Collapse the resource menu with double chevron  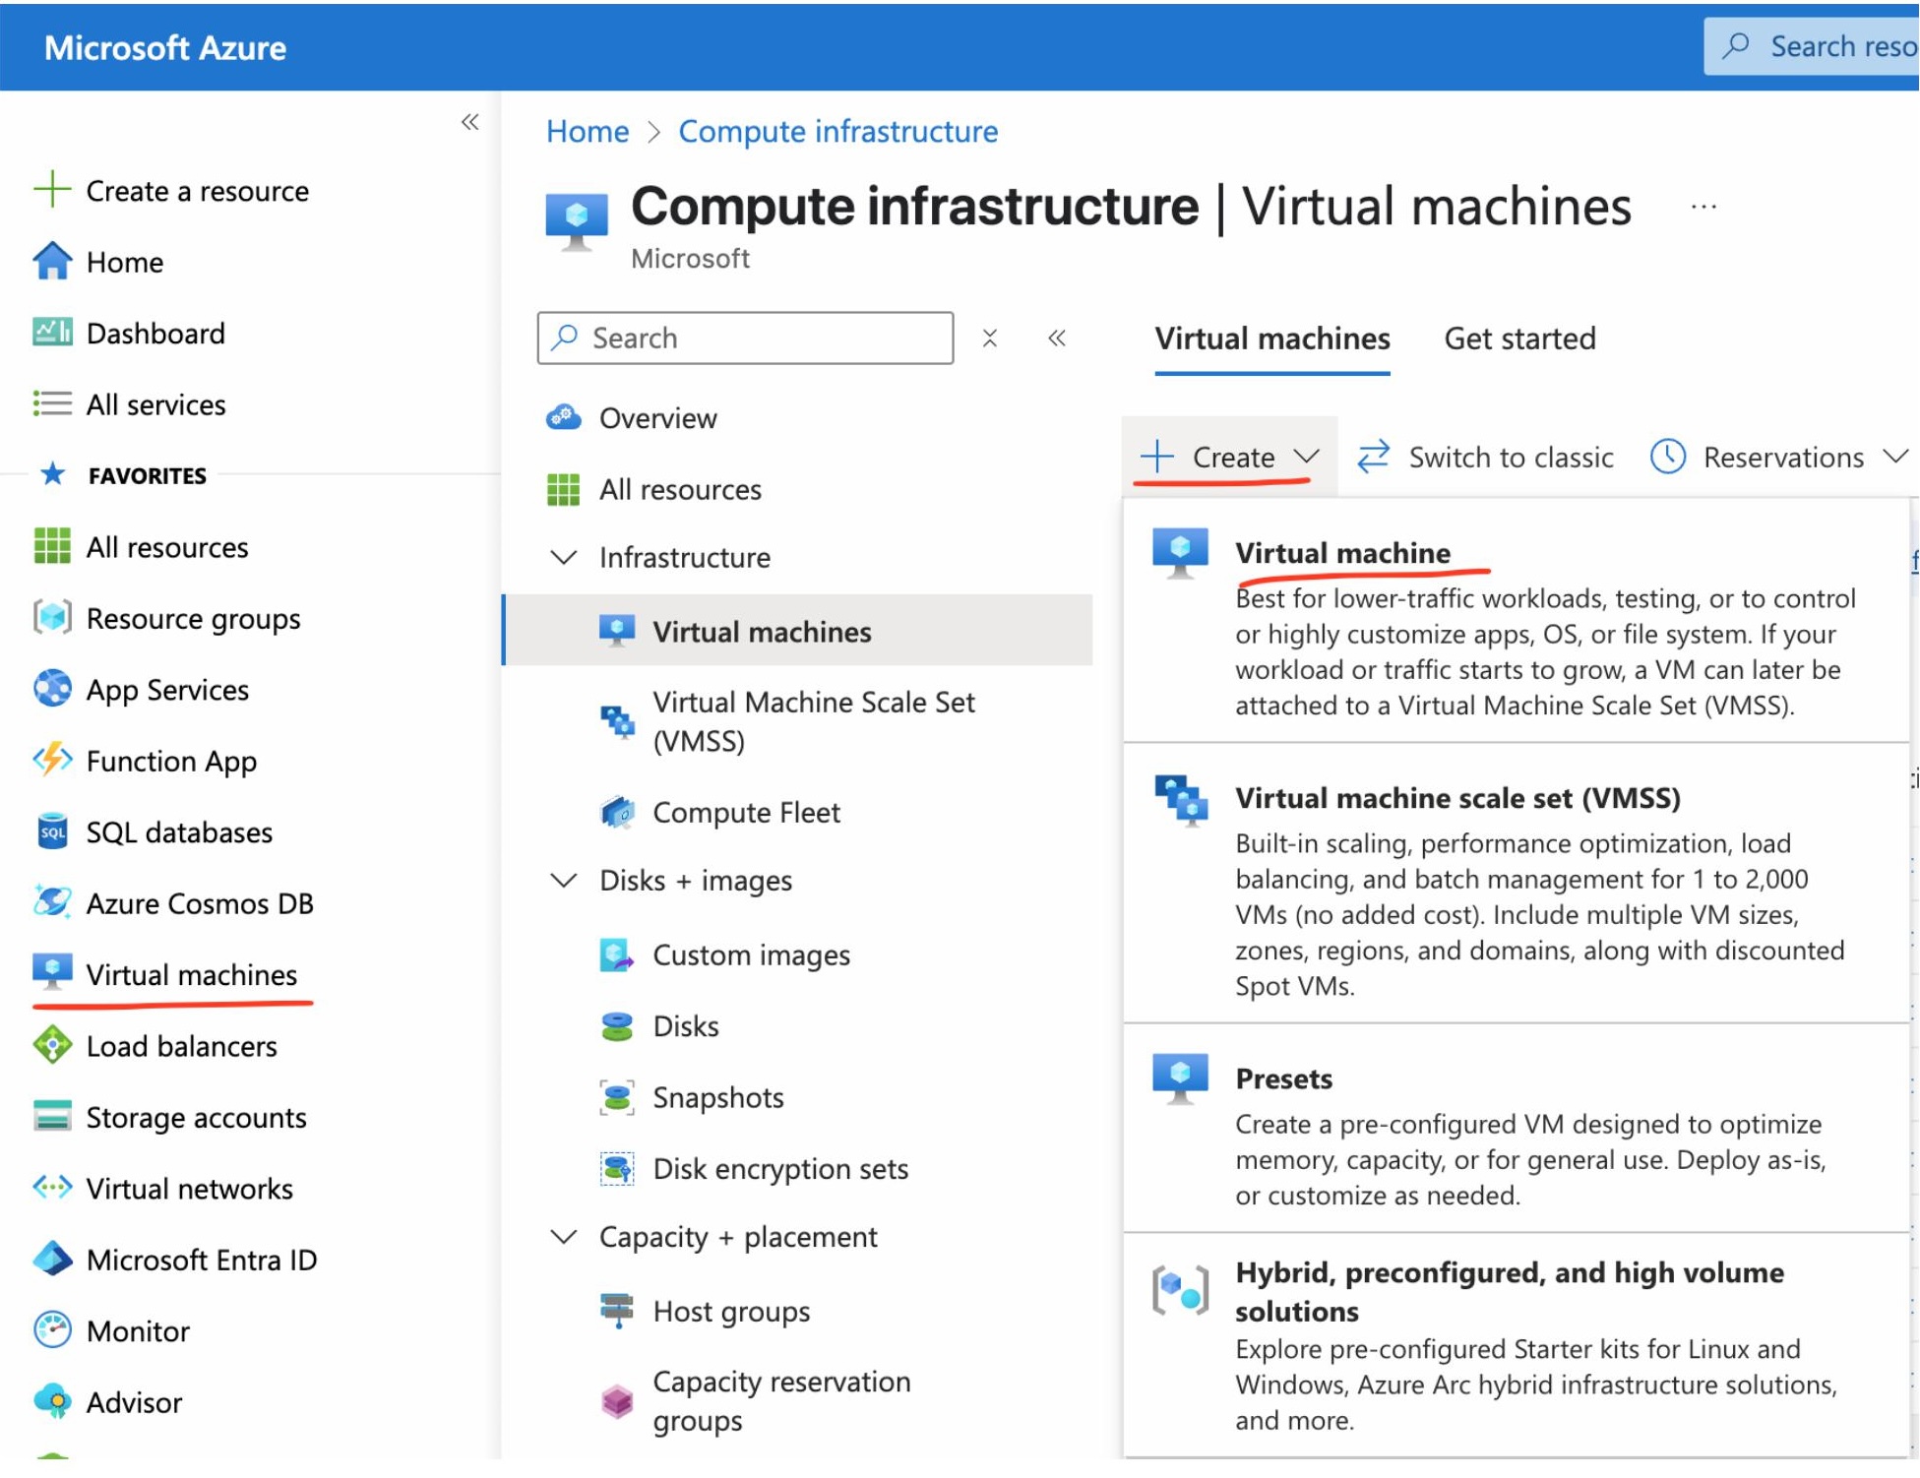tap(1057, 338)
